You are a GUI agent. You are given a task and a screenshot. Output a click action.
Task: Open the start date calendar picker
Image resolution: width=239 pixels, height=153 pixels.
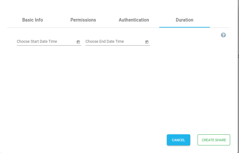pyautogui.click(x=78, y=42)
